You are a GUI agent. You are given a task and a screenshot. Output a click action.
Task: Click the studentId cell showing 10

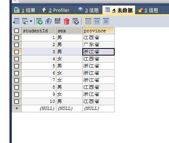(x=39, y=102)
